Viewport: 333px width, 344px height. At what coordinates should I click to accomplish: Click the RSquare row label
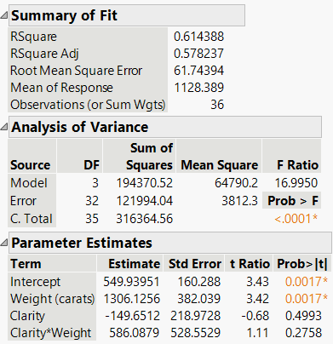tap(33, 37)
